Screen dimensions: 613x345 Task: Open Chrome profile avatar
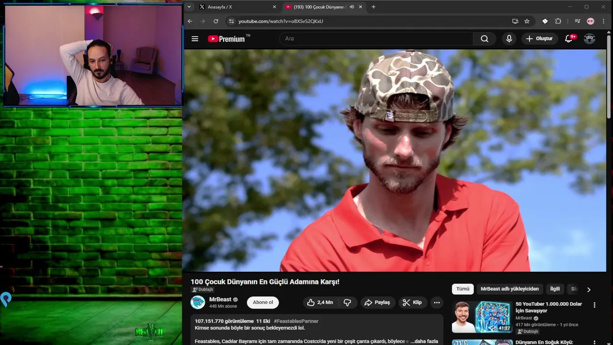590,21
